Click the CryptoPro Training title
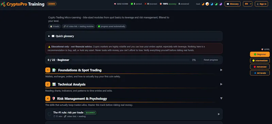The image size is (272, 124). click(25, 4)
